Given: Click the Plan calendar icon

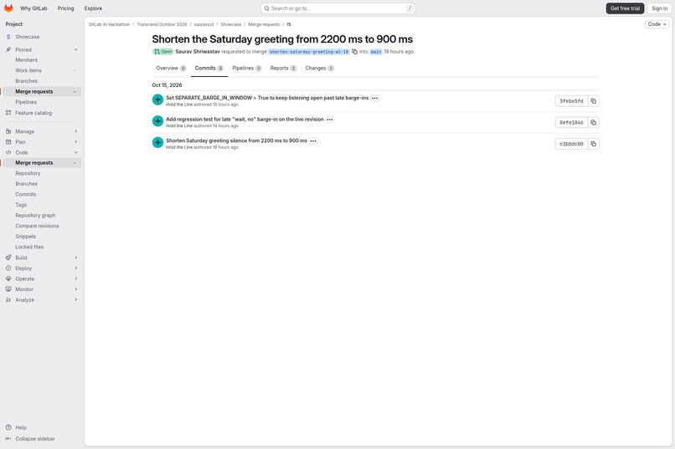Looking at the screenshot, I should [x=8, y=142].
